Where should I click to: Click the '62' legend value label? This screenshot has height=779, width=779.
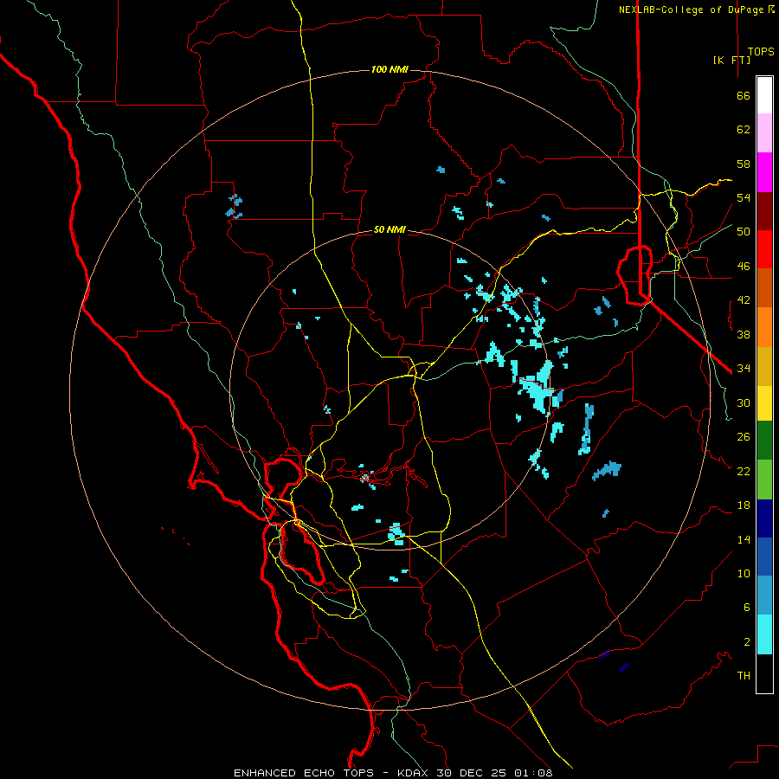point(744,130)
